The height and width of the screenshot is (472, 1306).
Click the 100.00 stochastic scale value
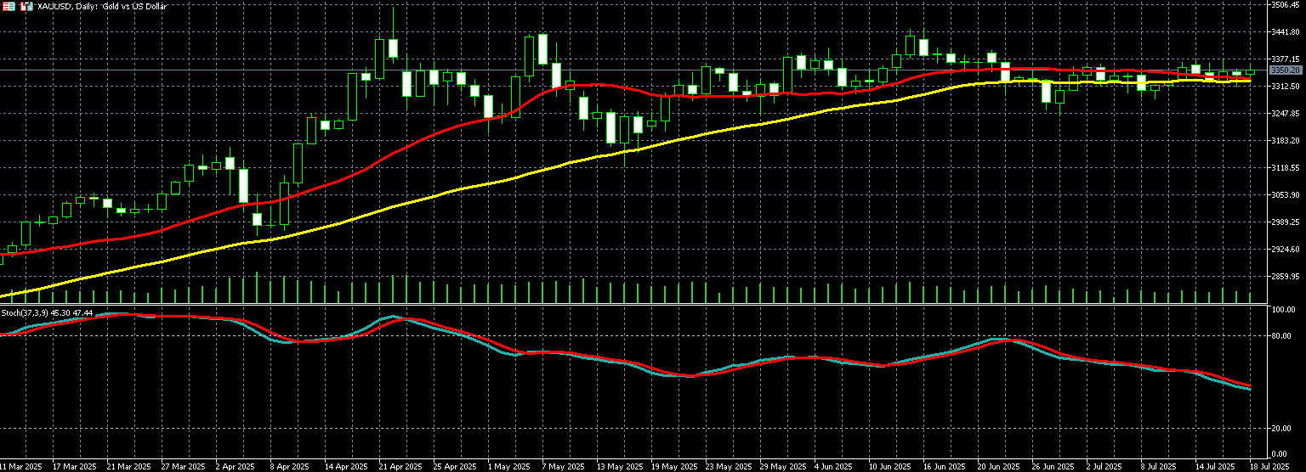[1283, 311]
